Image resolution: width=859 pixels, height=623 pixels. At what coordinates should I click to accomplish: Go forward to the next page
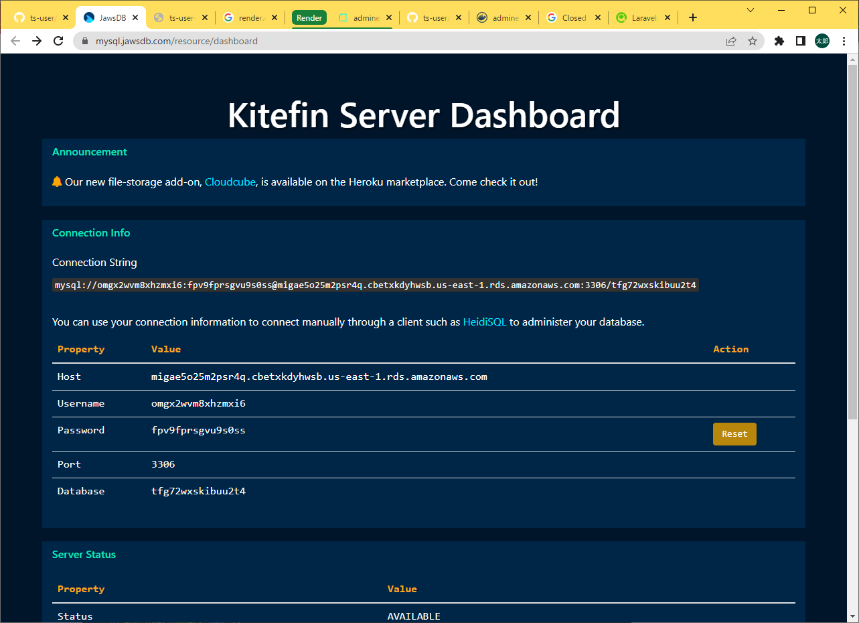37,41
